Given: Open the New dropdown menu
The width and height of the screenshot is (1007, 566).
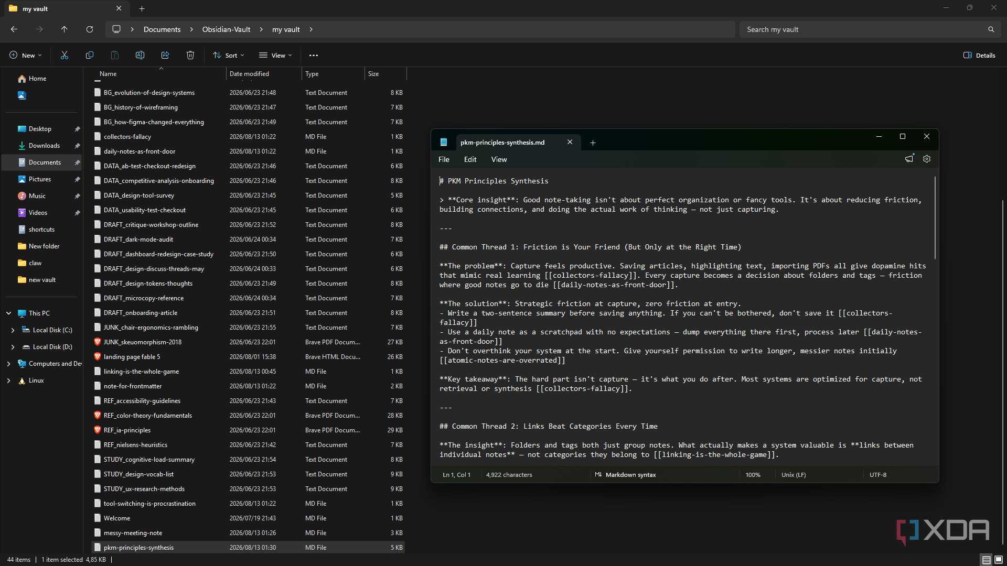Looking at the screenshot, I should tap(25, 55).
